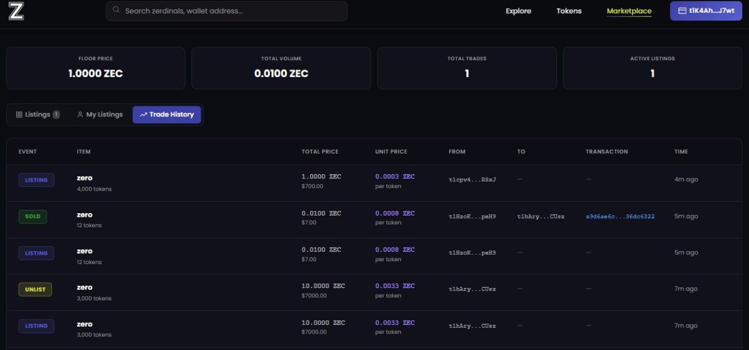Click the Z logo icon
The width and height of the screenshot is (749, 350).
point(16,11)
